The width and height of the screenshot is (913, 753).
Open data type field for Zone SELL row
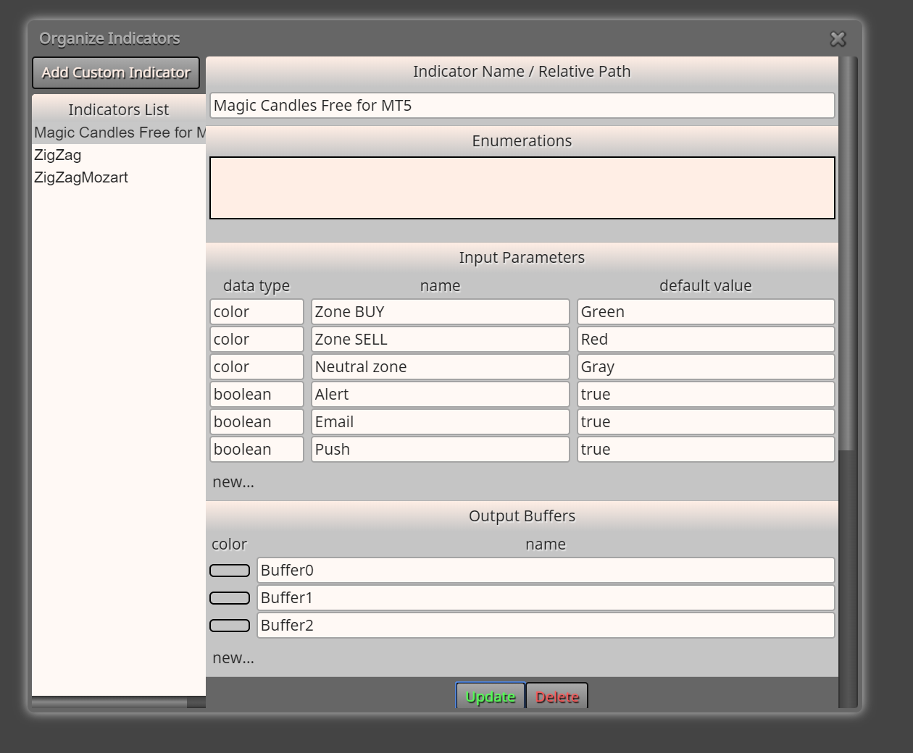(257, 340)
